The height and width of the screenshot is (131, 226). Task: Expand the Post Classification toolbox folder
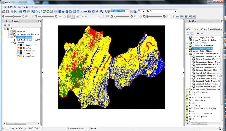[187, 48]
